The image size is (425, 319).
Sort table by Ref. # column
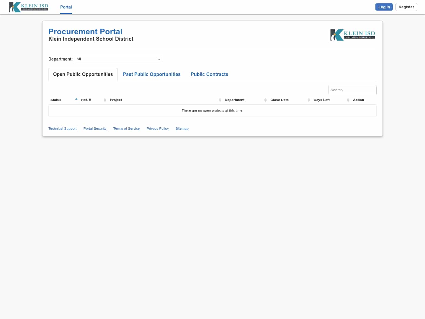(93, 100)
